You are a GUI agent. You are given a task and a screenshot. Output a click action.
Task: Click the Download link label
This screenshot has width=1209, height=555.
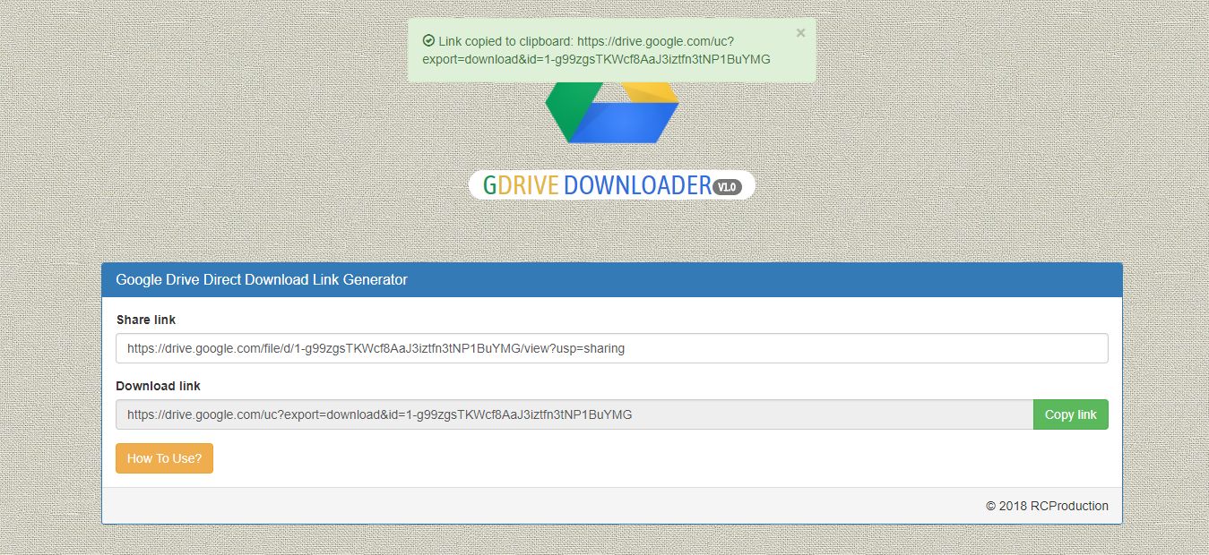(x=159, y=386)
